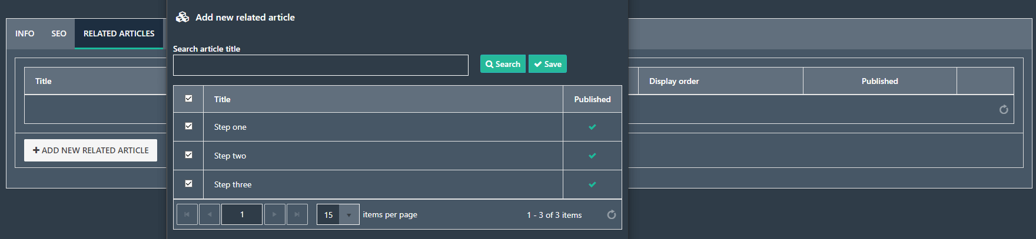Viewport: 1036px width, 239px height.
Task: Click published checkmark for Step two
Action: pos(592,156)
